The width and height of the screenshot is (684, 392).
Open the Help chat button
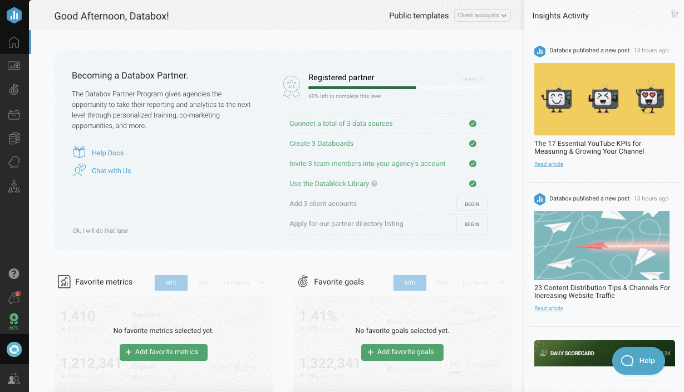click(x=638, y=361)
